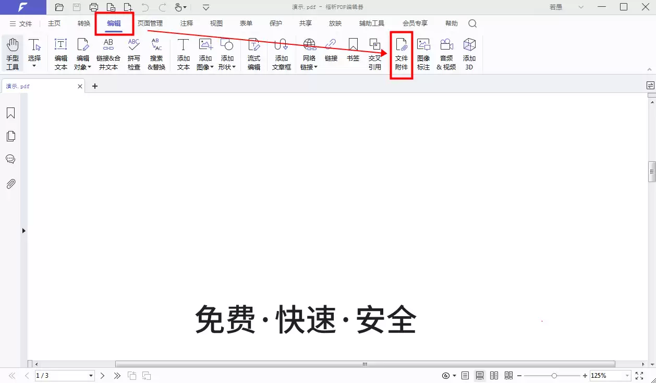Expand the 添加图像 add image dropdown
Image resolution: width=656 pixels, height=383 pixels.
(212, 67)
